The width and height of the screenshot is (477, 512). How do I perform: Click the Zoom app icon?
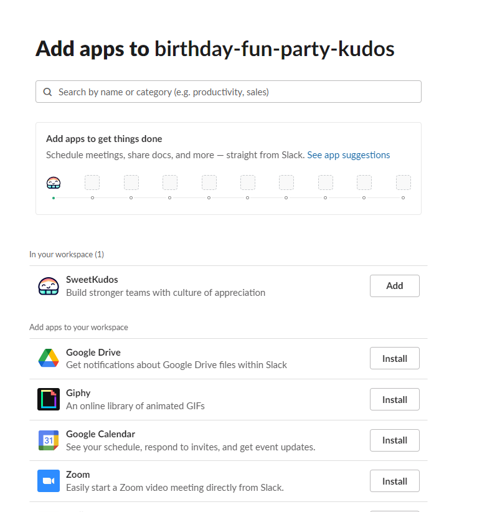(x=49, y=481)
